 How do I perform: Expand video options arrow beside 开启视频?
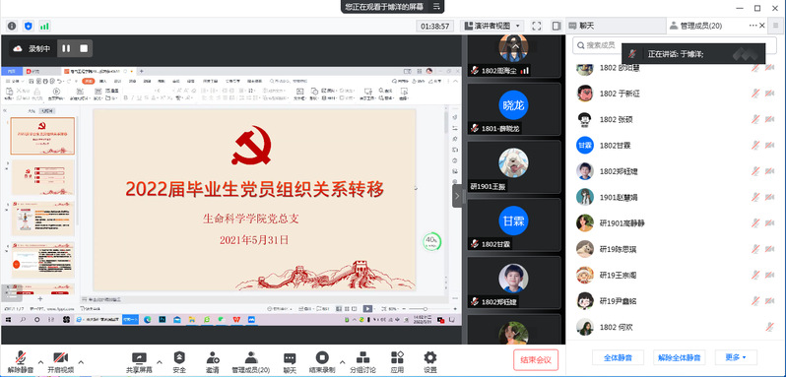tap(81, 362)
